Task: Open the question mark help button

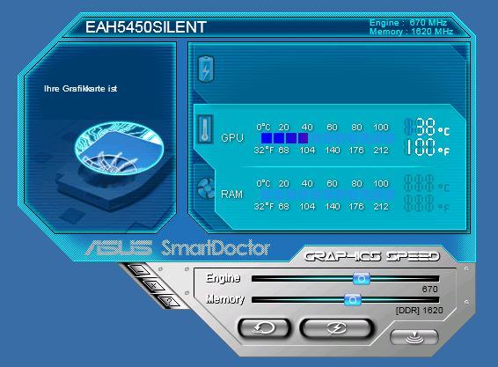Action: [169, 301]
